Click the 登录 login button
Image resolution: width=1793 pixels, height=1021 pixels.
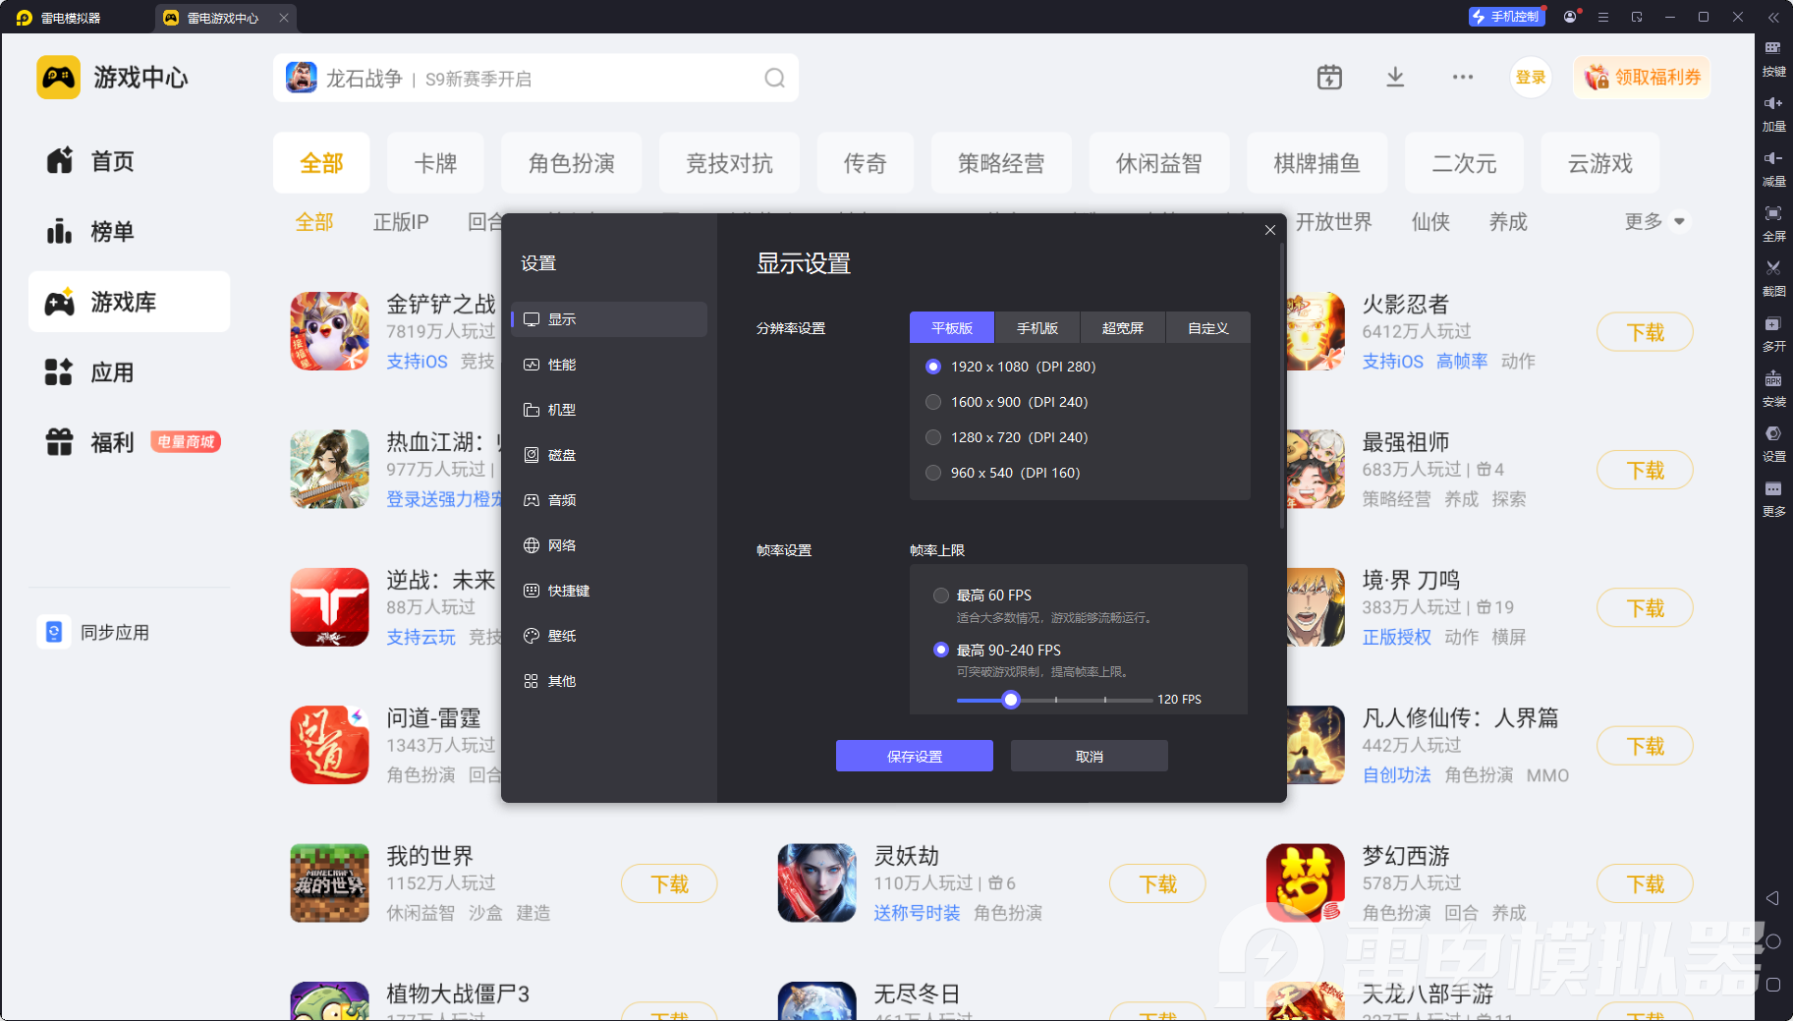click(x=1531, y=78)
